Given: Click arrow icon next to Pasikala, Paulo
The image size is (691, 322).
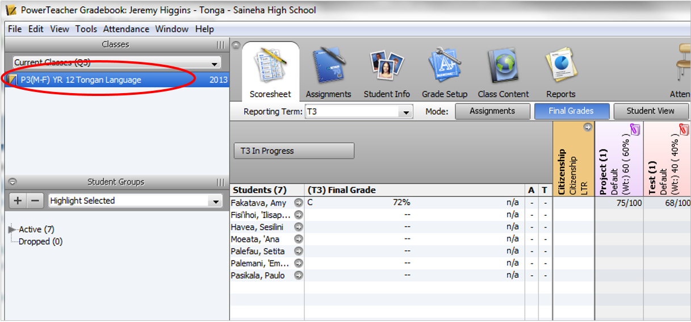Looking at the screenshot, I should (298, 275).
